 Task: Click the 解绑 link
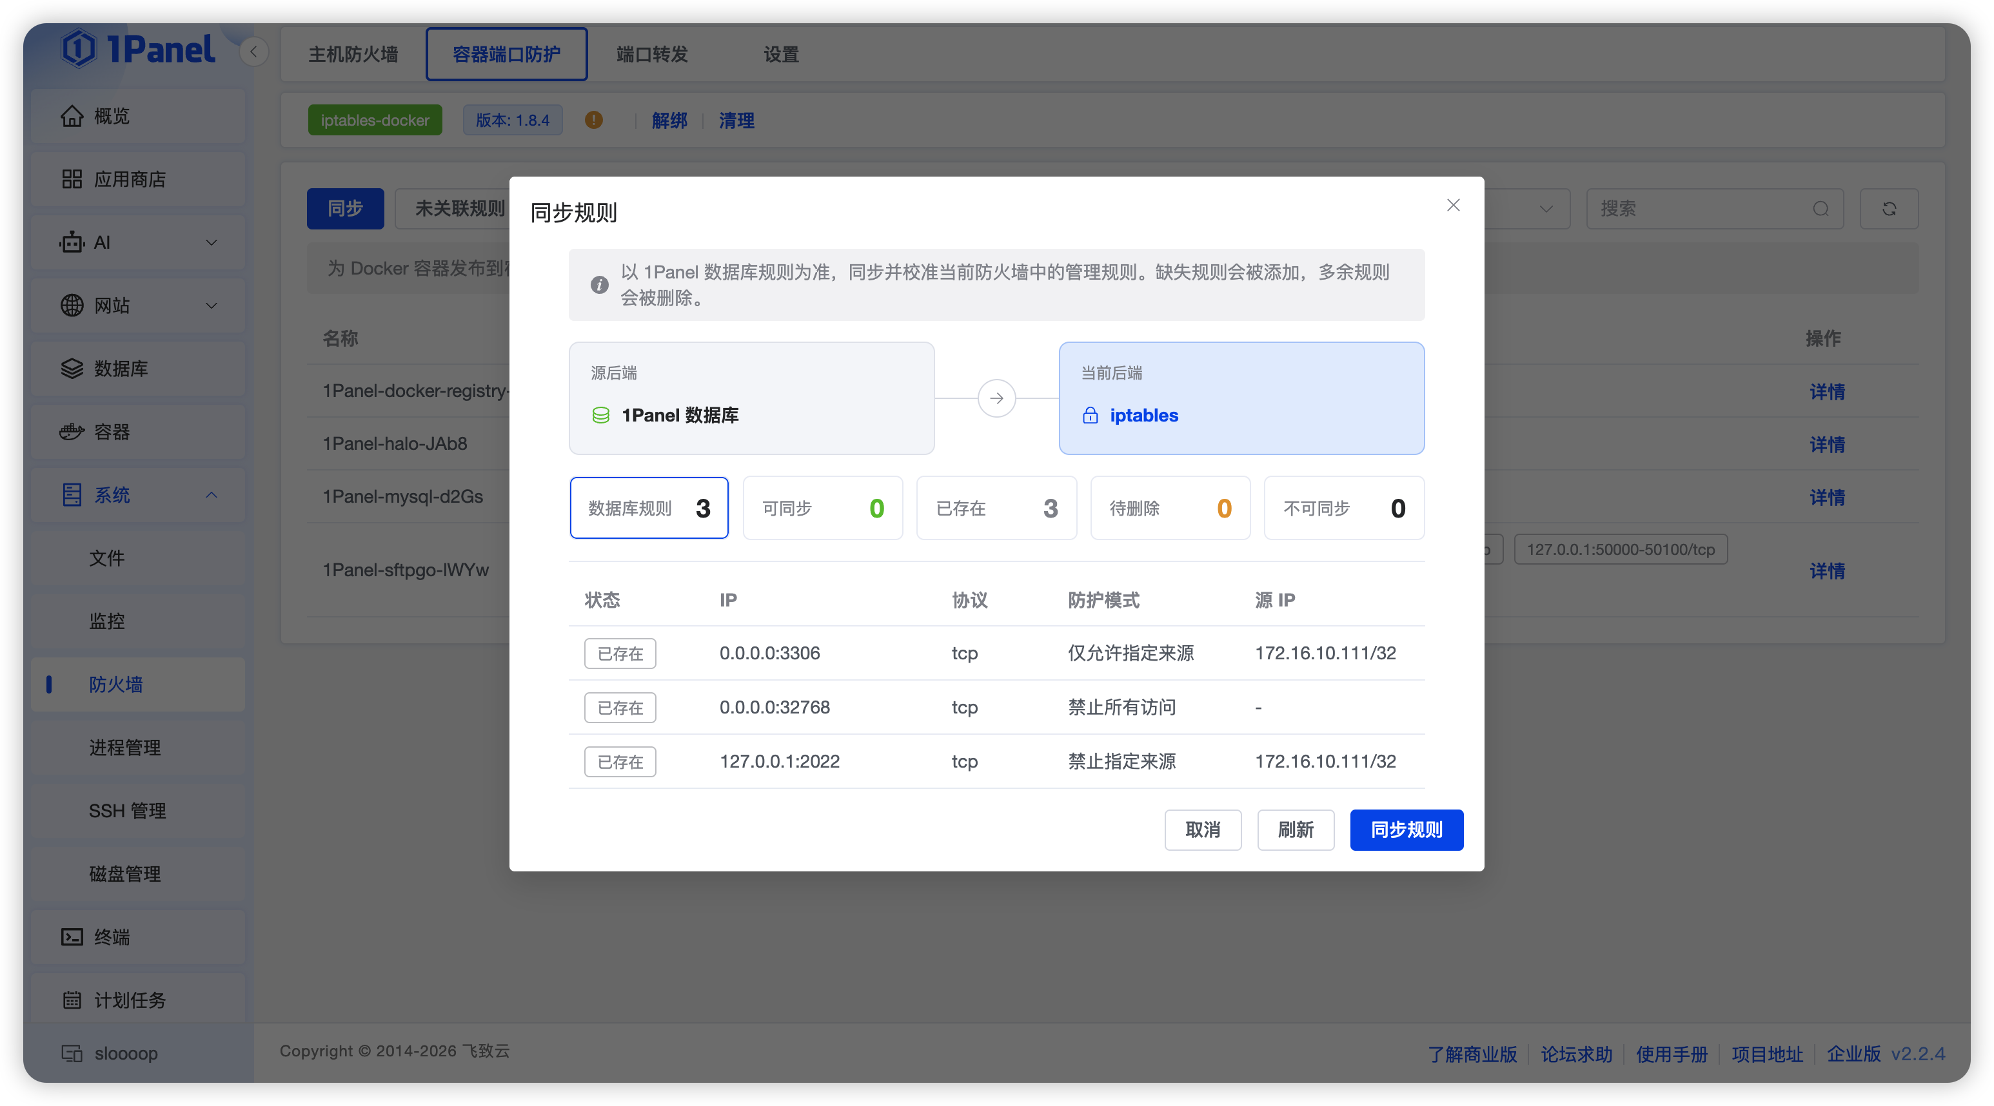[669, 121]
